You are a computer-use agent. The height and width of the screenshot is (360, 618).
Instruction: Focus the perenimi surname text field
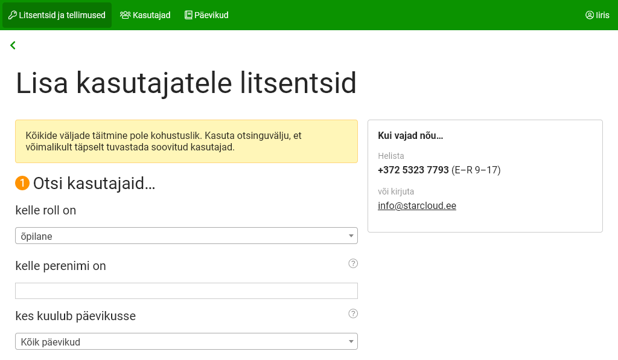click(x=186, y=291)
